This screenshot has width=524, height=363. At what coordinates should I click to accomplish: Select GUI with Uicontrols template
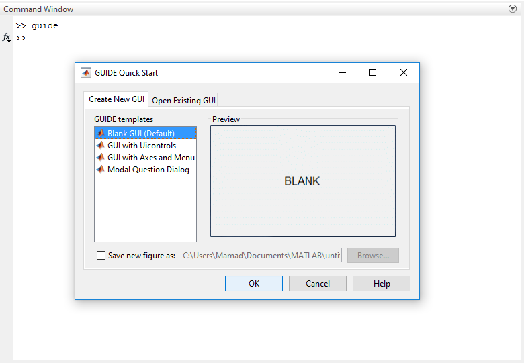pyautogui.click(x=145, y=146)
